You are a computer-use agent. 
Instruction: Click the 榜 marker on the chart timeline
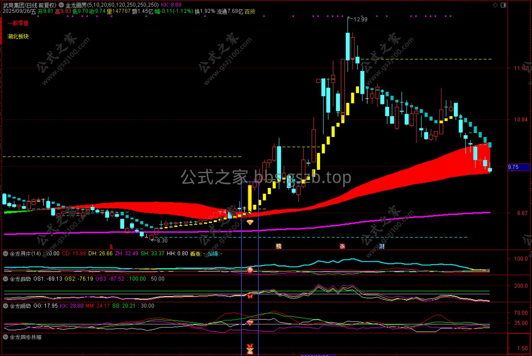click(279, 246)
